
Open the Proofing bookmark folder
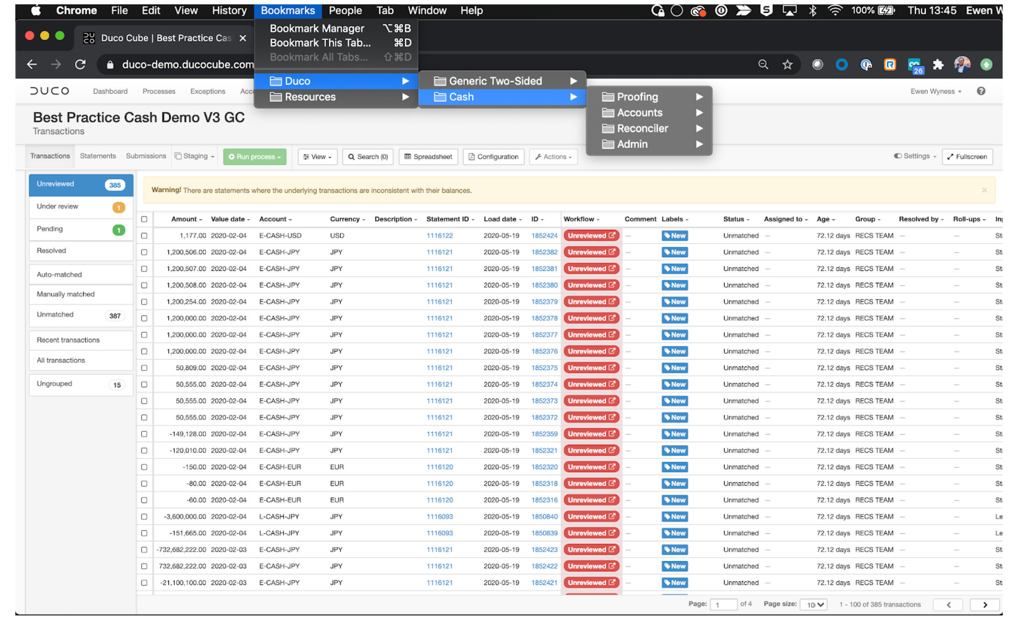649,97
